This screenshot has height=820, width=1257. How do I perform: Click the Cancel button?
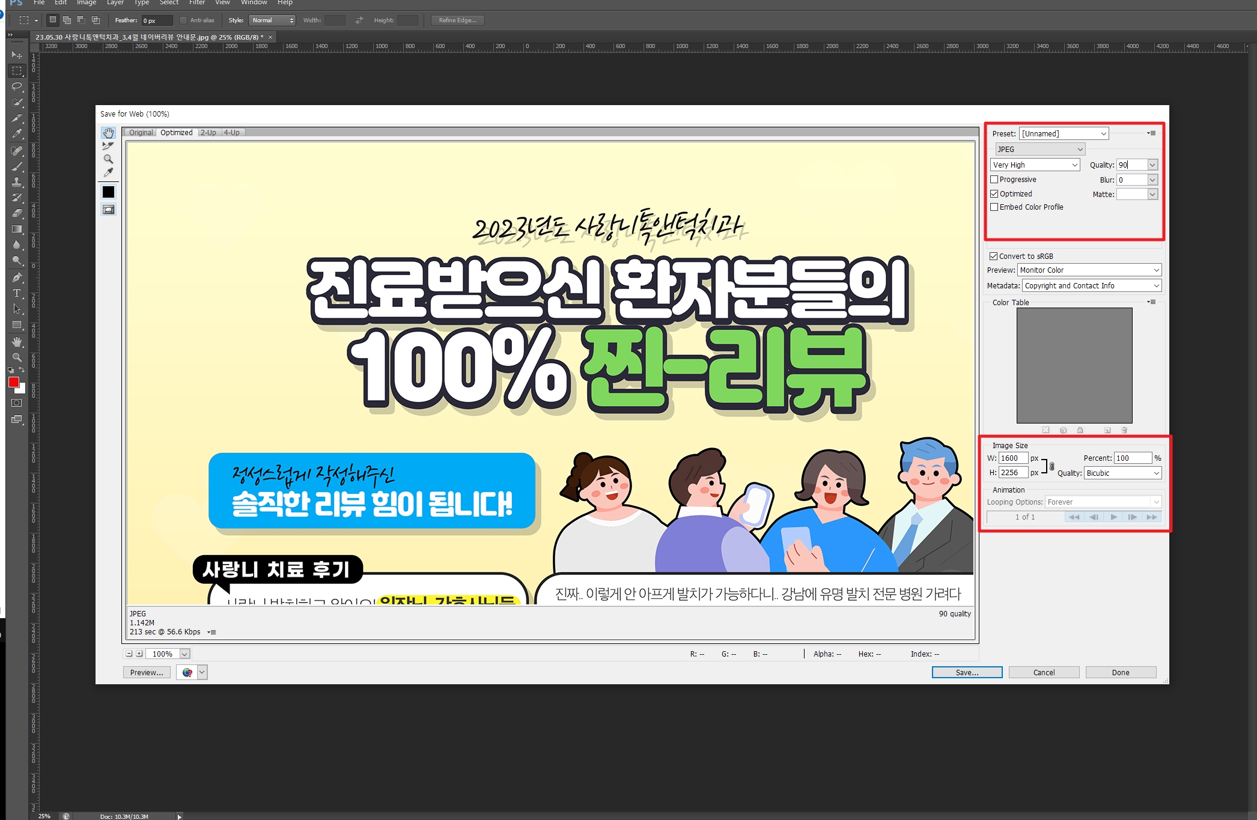click(x=1044, y=672)
